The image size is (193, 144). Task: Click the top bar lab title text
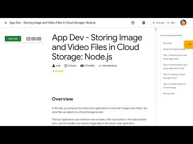click(52, 23)
